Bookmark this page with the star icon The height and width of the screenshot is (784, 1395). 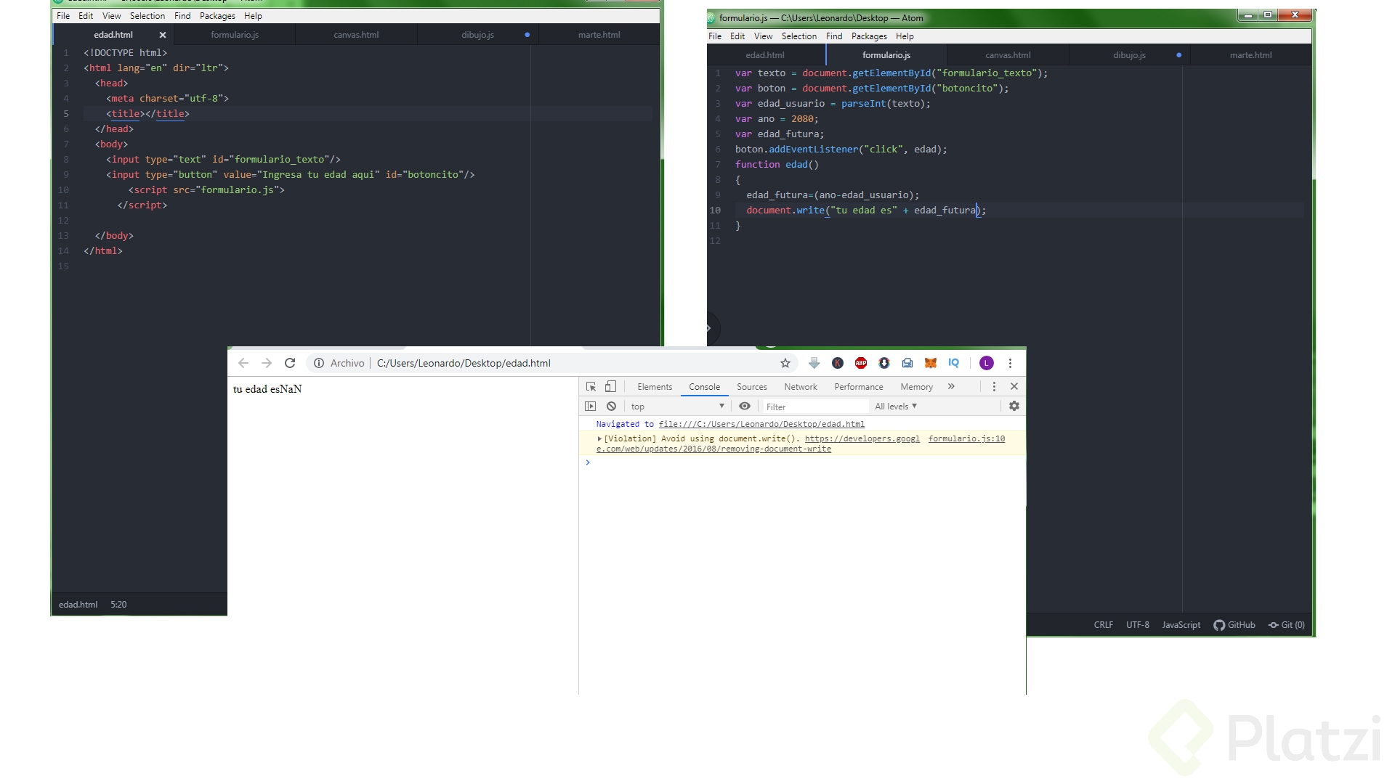[785, 363]
